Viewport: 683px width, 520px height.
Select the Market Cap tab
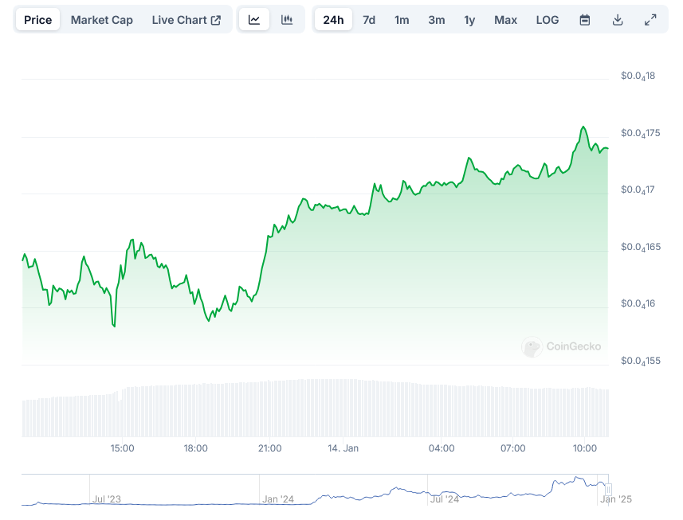[102, 20]
